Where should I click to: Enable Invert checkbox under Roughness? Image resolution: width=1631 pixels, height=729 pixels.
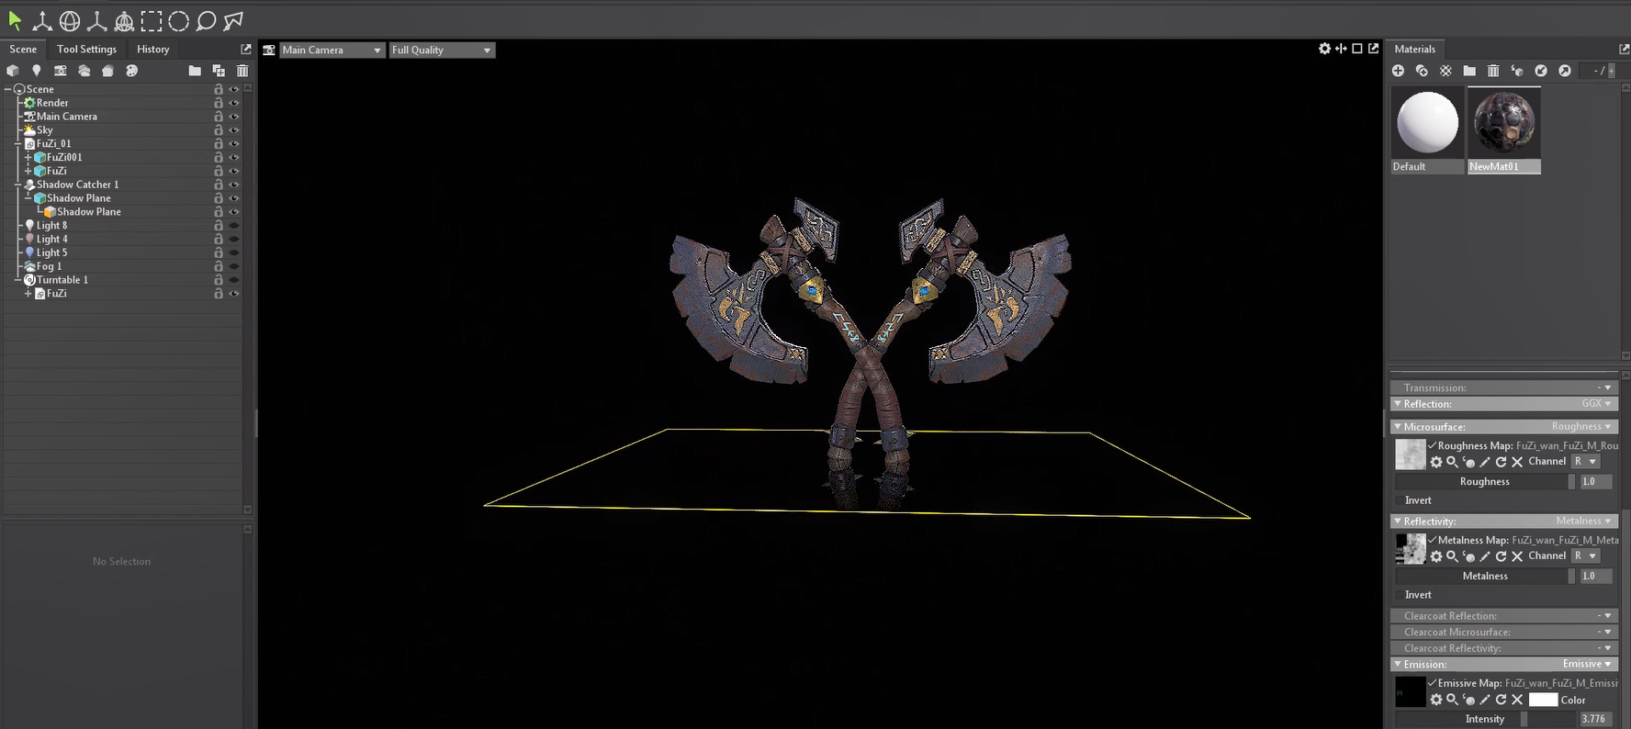[1400, 500]
